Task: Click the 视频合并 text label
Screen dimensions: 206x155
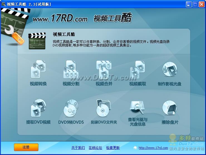Action: click(104, 84)
